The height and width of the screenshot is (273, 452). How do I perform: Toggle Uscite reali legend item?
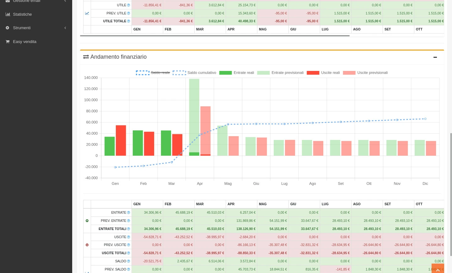coord(323,73)
